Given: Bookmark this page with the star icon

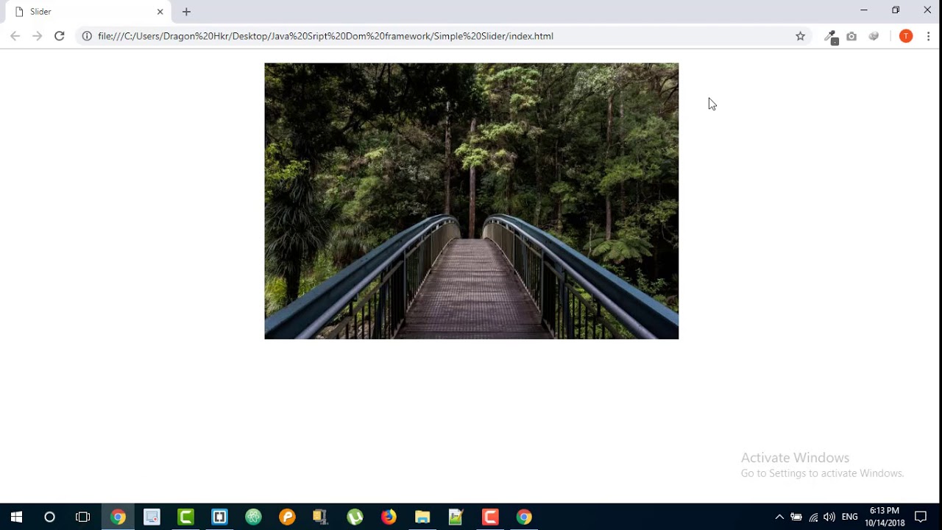Looking at the screenshot, I should point(801,36).
